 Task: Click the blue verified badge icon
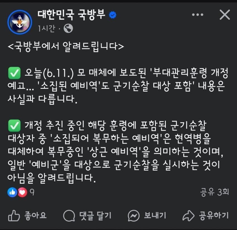click(x=112, y=15)
